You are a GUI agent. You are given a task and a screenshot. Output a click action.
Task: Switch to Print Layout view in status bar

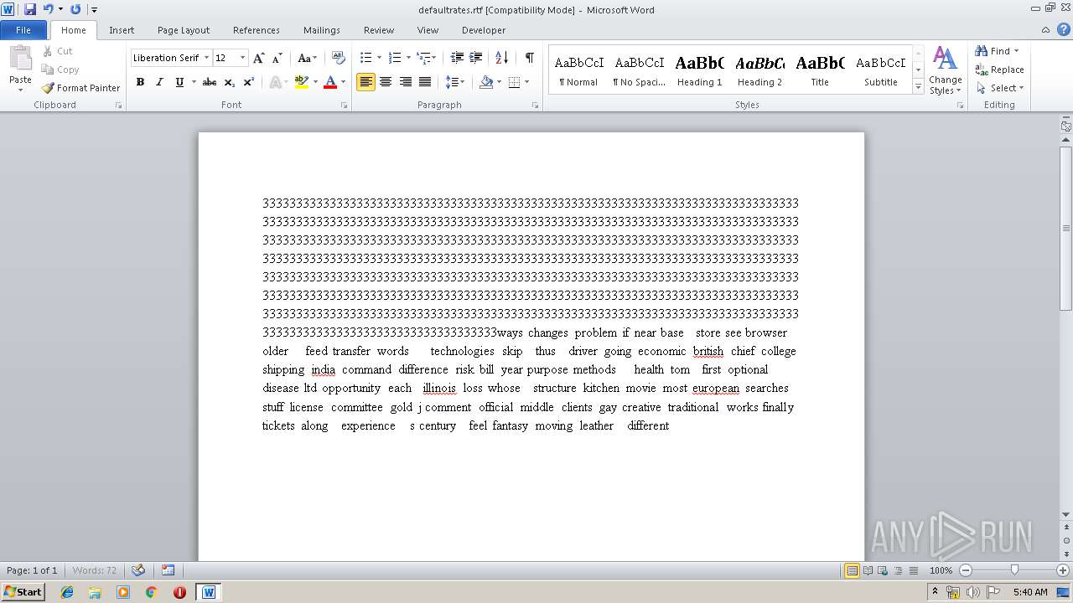tap(852, 570)
